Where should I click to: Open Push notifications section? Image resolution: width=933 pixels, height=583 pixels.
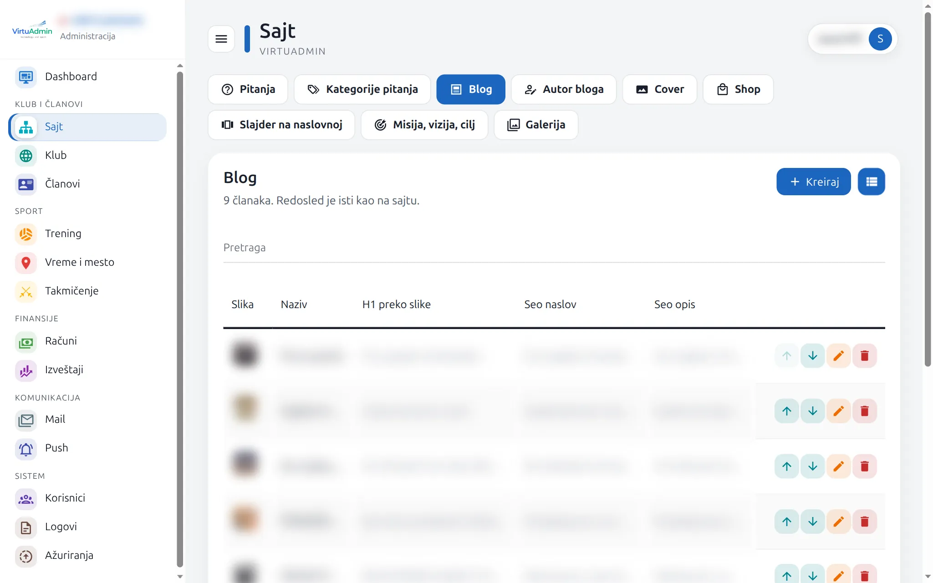point(87,448)
